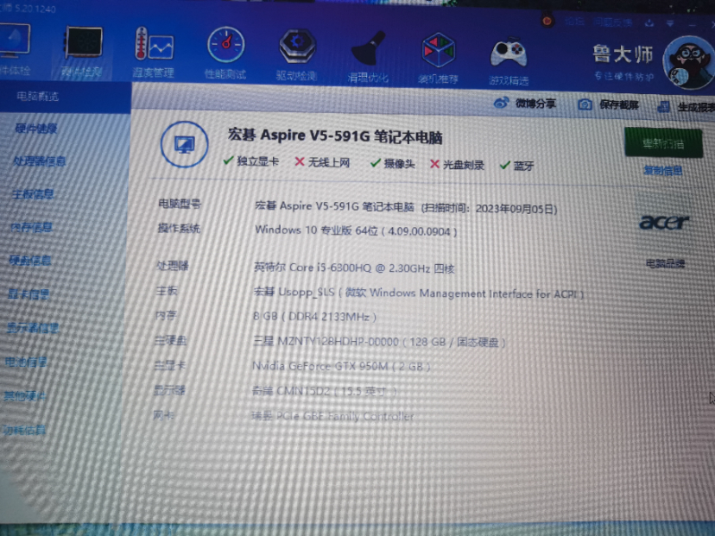Open the 硬件检测 hardware detection tool
715x536 pixels.
[x=83, y=51]
